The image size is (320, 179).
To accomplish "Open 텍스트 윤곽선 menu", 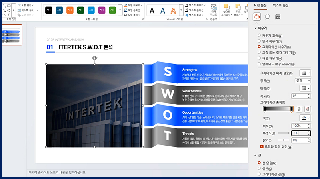I will coord(196,10).
